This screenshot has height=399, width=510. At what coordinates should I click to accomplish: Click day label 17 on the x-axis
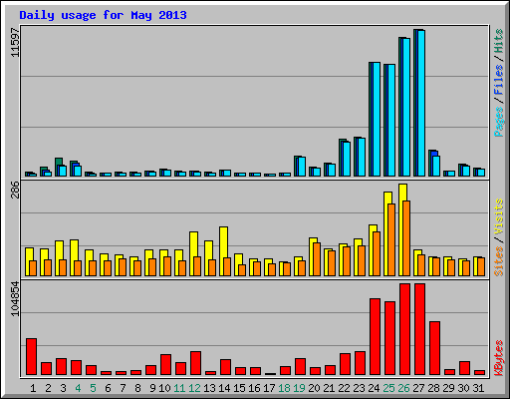pyautogui.click(x=269, y=388)
